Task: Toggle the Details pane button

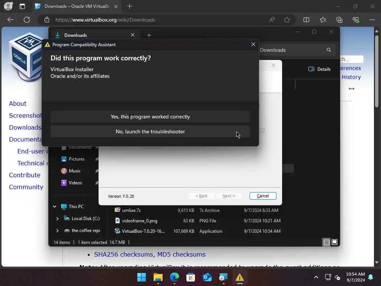Action: [320, 69]
